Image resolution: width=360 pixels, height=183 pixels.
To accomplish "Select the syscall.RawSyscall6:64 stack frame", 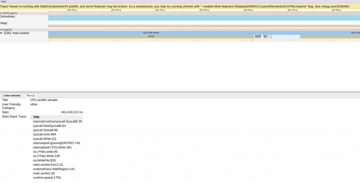I will [49, 126].
